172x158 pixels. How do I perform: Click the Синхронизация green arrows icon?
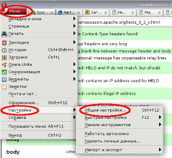click(4, 72)
